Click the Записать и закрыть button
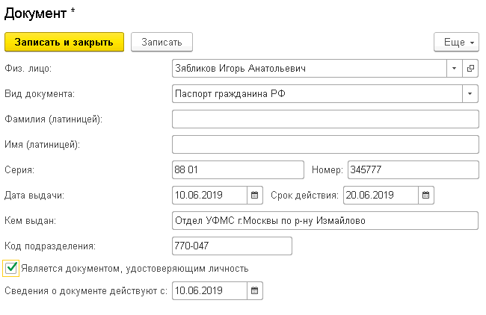This screenshot has width=486, height=315. point(64,42)
